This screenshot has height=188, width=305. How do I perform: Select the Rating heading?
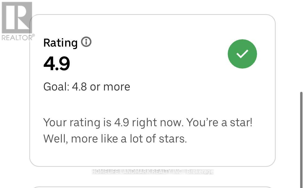60,43
